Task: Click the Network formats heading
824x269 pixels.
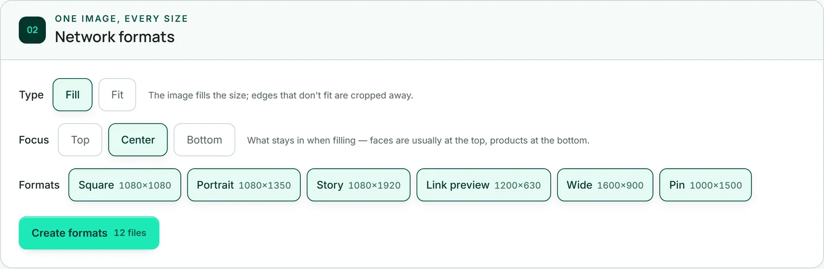Action: tap(115, 37)
